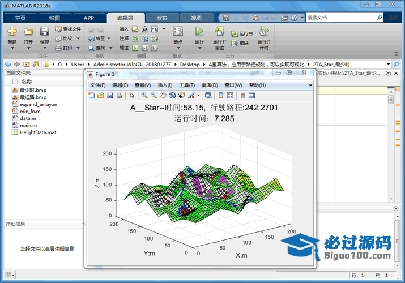Click the Save (保存) floppy icon
This screenshot has width=405, height=283.
click(44, 32)
